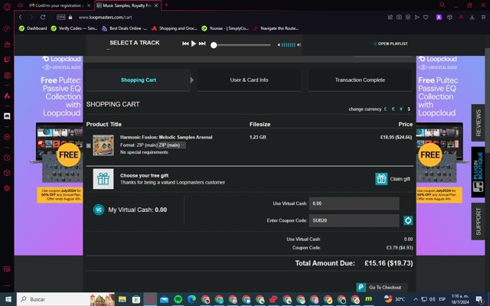Remove Harmonic Fusion item from cart
Screen dimensions: 490x306
(89, 145)
